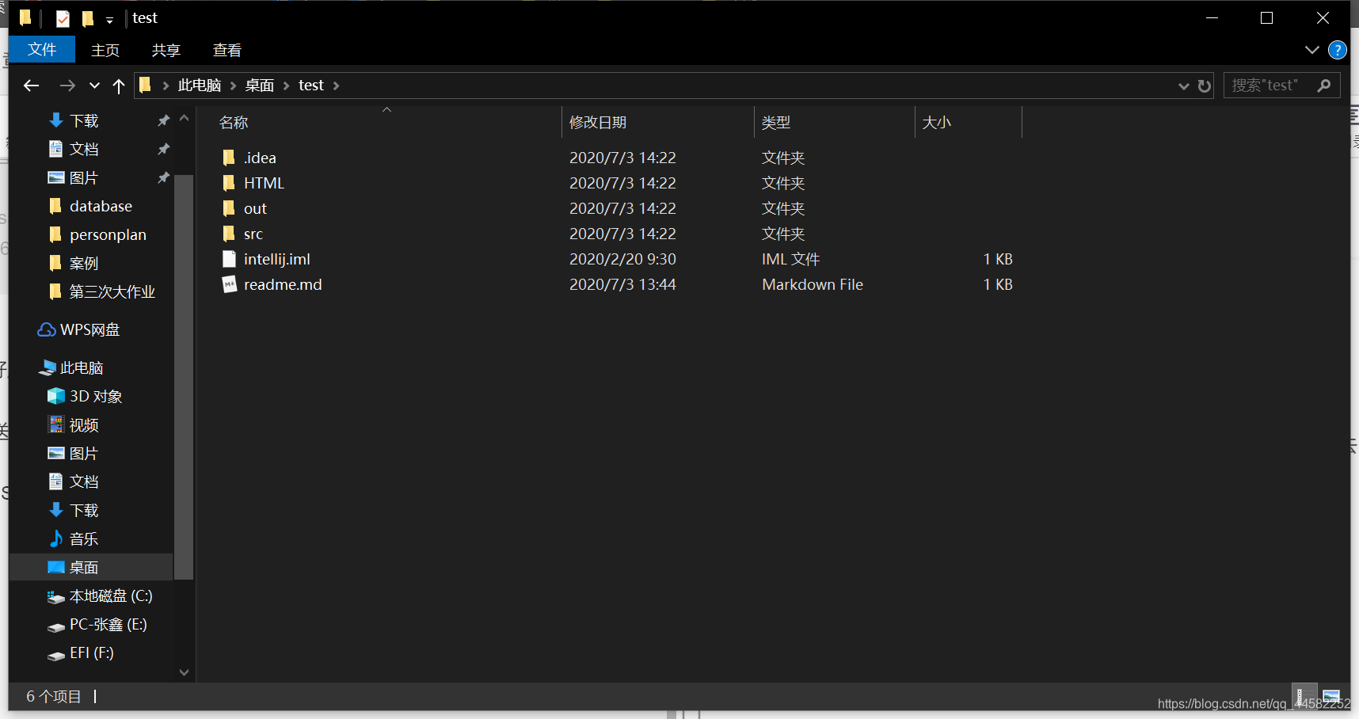Open Customize Quick Access Toolbar dropdown
This screenshot has height=719, width=1359.
[x=109, y=19]
